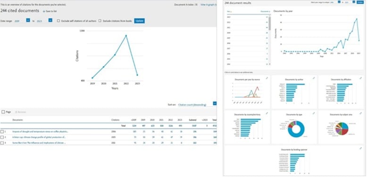Click the Documents column header in citation table
368x181 pixels.
point(17,120)
